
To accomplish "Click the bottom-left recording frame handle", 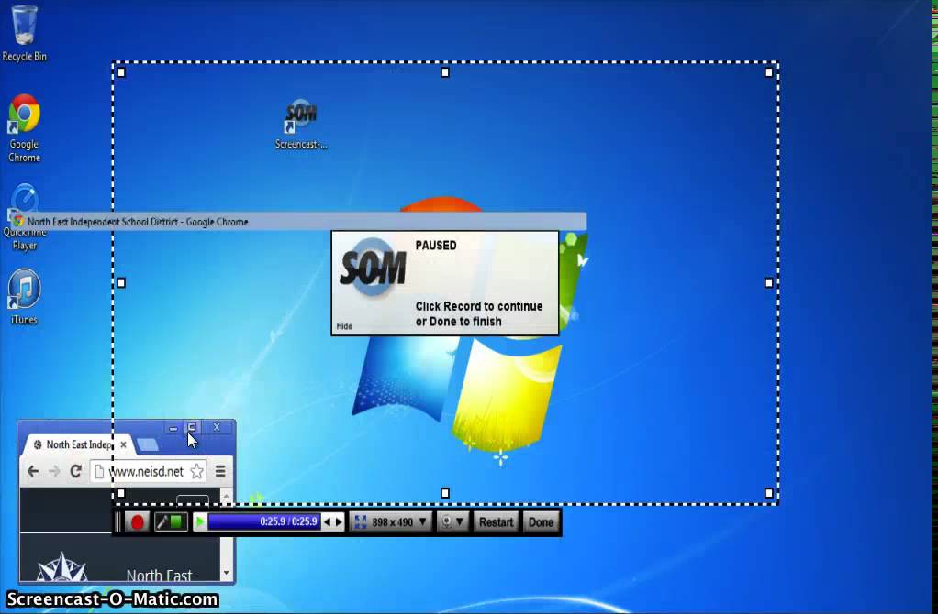I will point(121,493).
